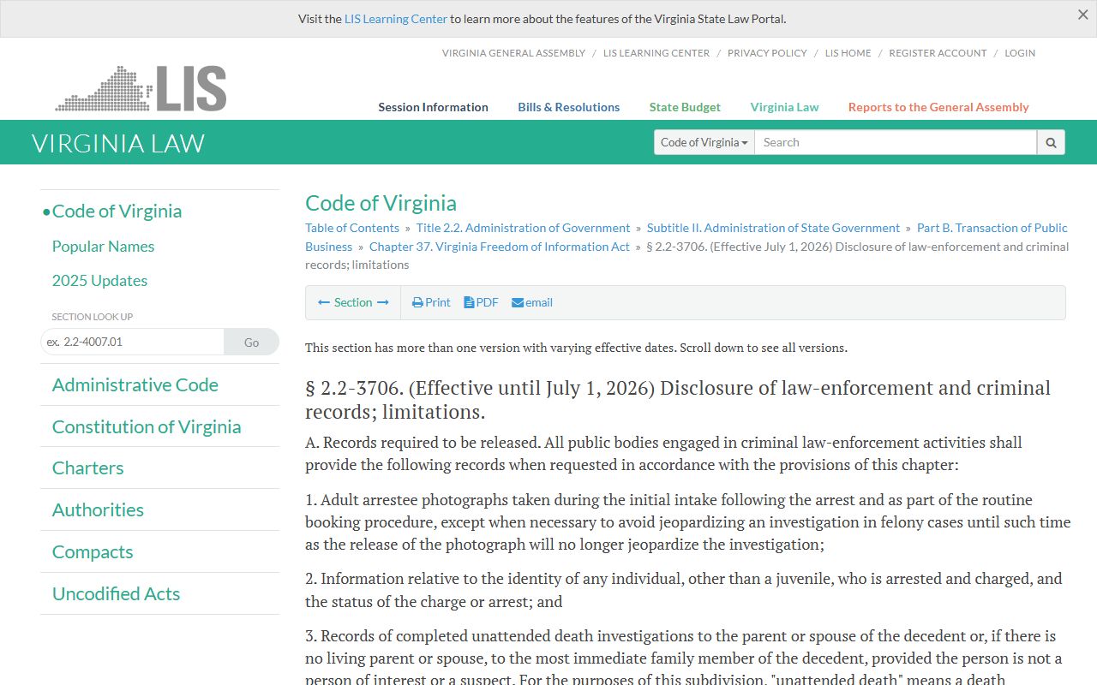Viewport: 1097px width, 685px height.
Task: Open the LIS Learning Center banner link
Action: 396,19
